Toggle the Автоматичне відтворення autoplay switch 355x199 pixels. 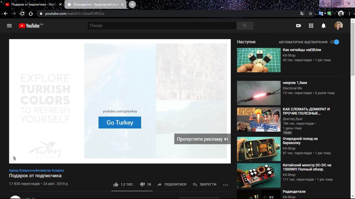click(x=334, y=42)
